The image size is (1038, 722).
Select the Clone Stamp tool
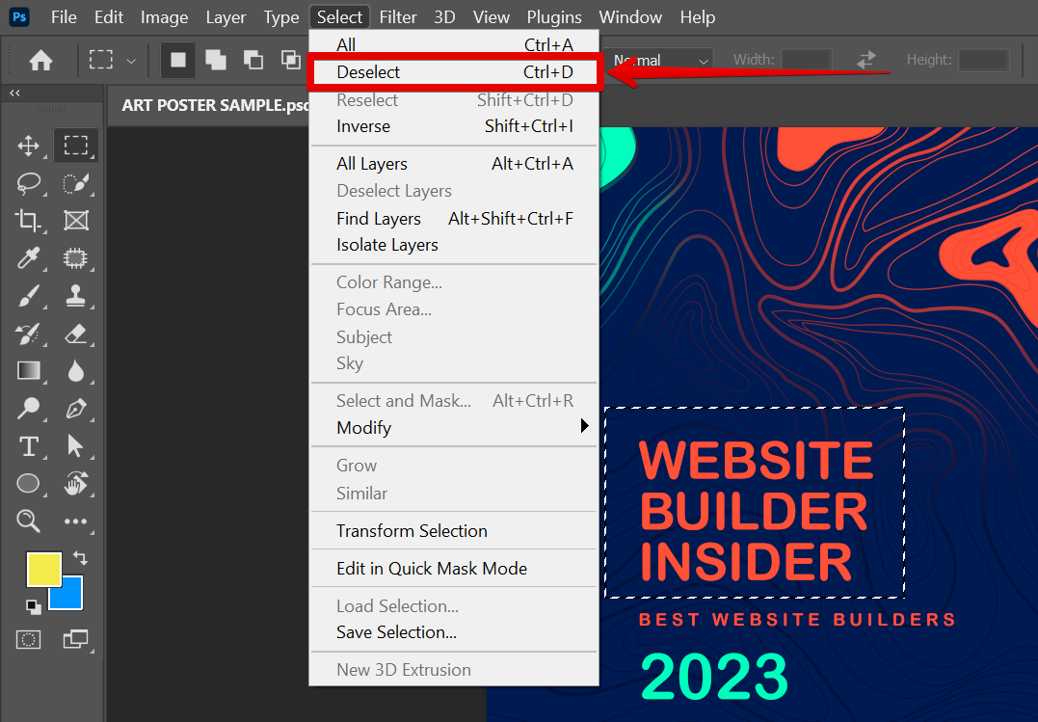pyautogui.click(x=77, y=296)
